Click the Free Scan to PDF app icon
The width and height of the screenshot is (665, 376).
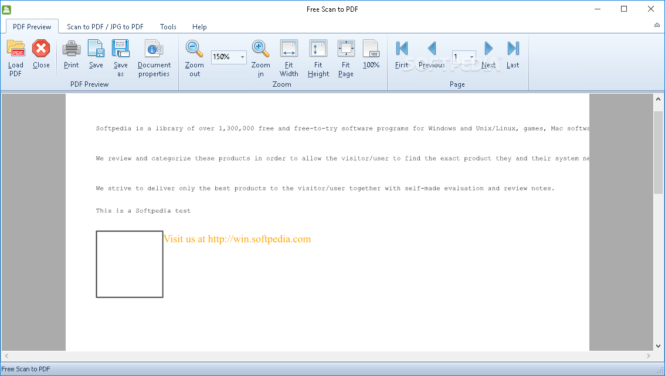pyautogui.click(x=6, y=9)
